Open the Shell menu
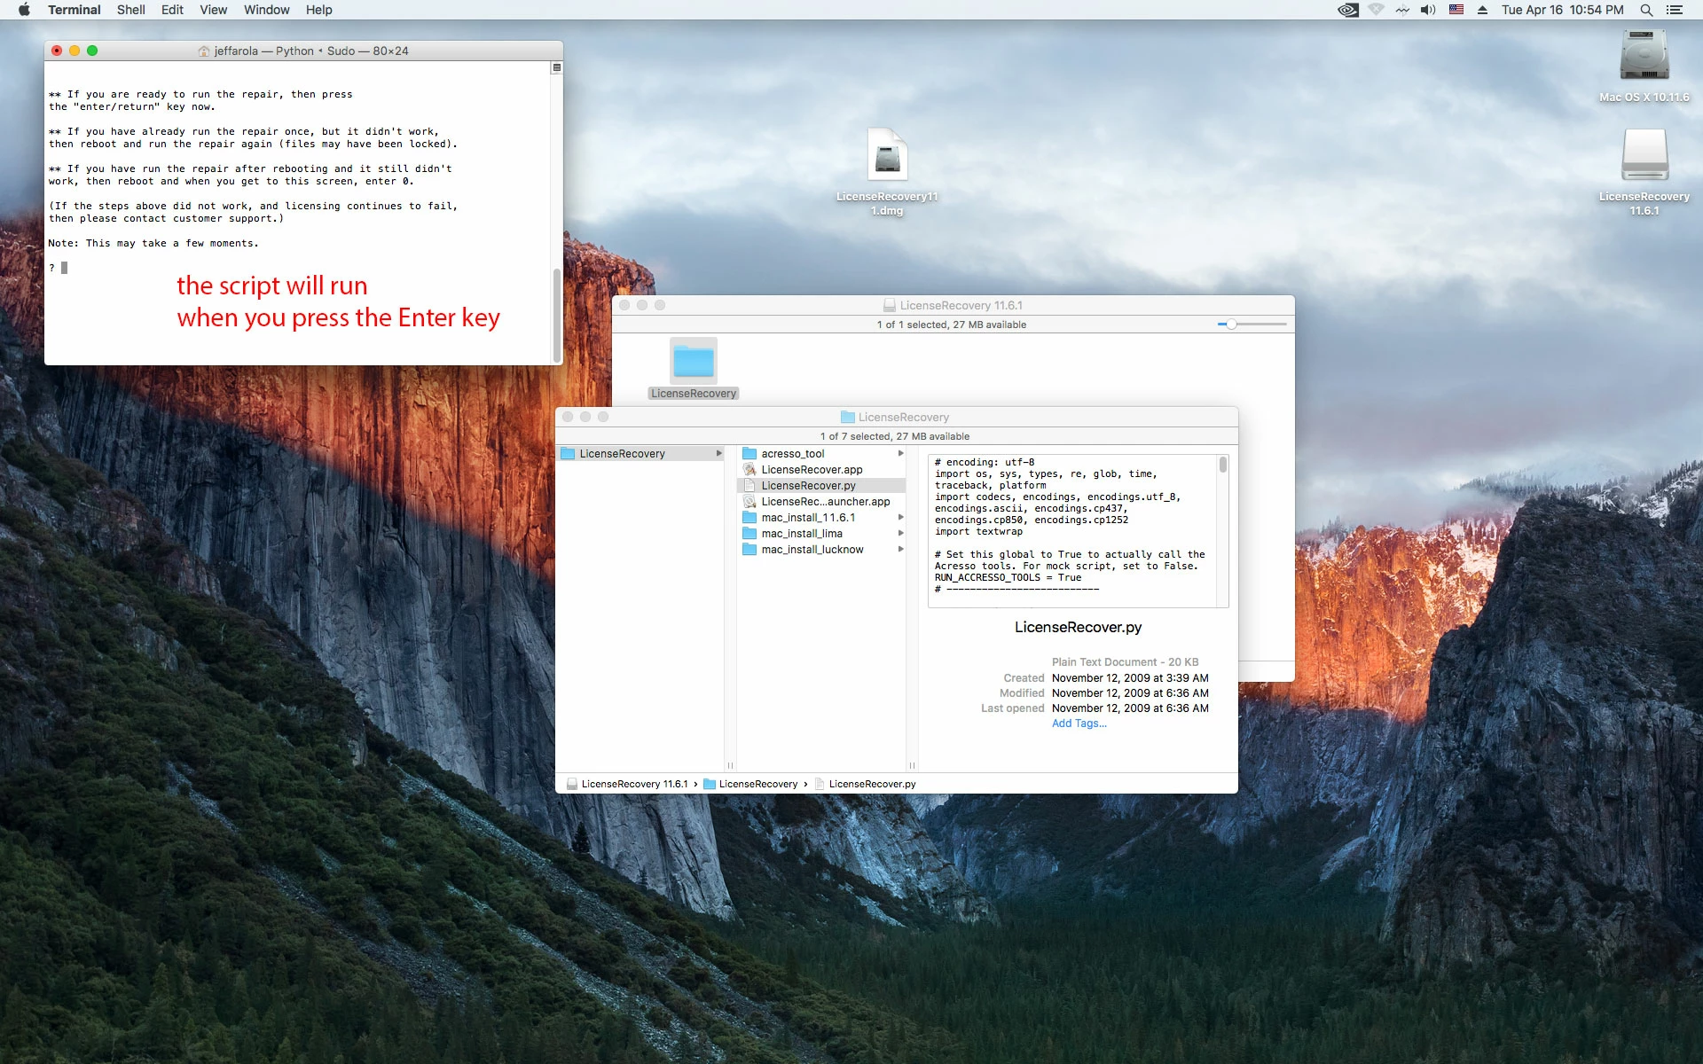 click(130, 10)
